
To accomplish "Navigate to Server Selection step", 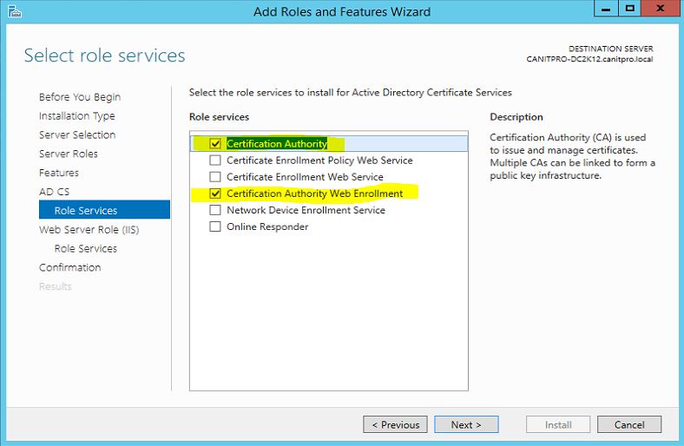I will pos(77,135).
